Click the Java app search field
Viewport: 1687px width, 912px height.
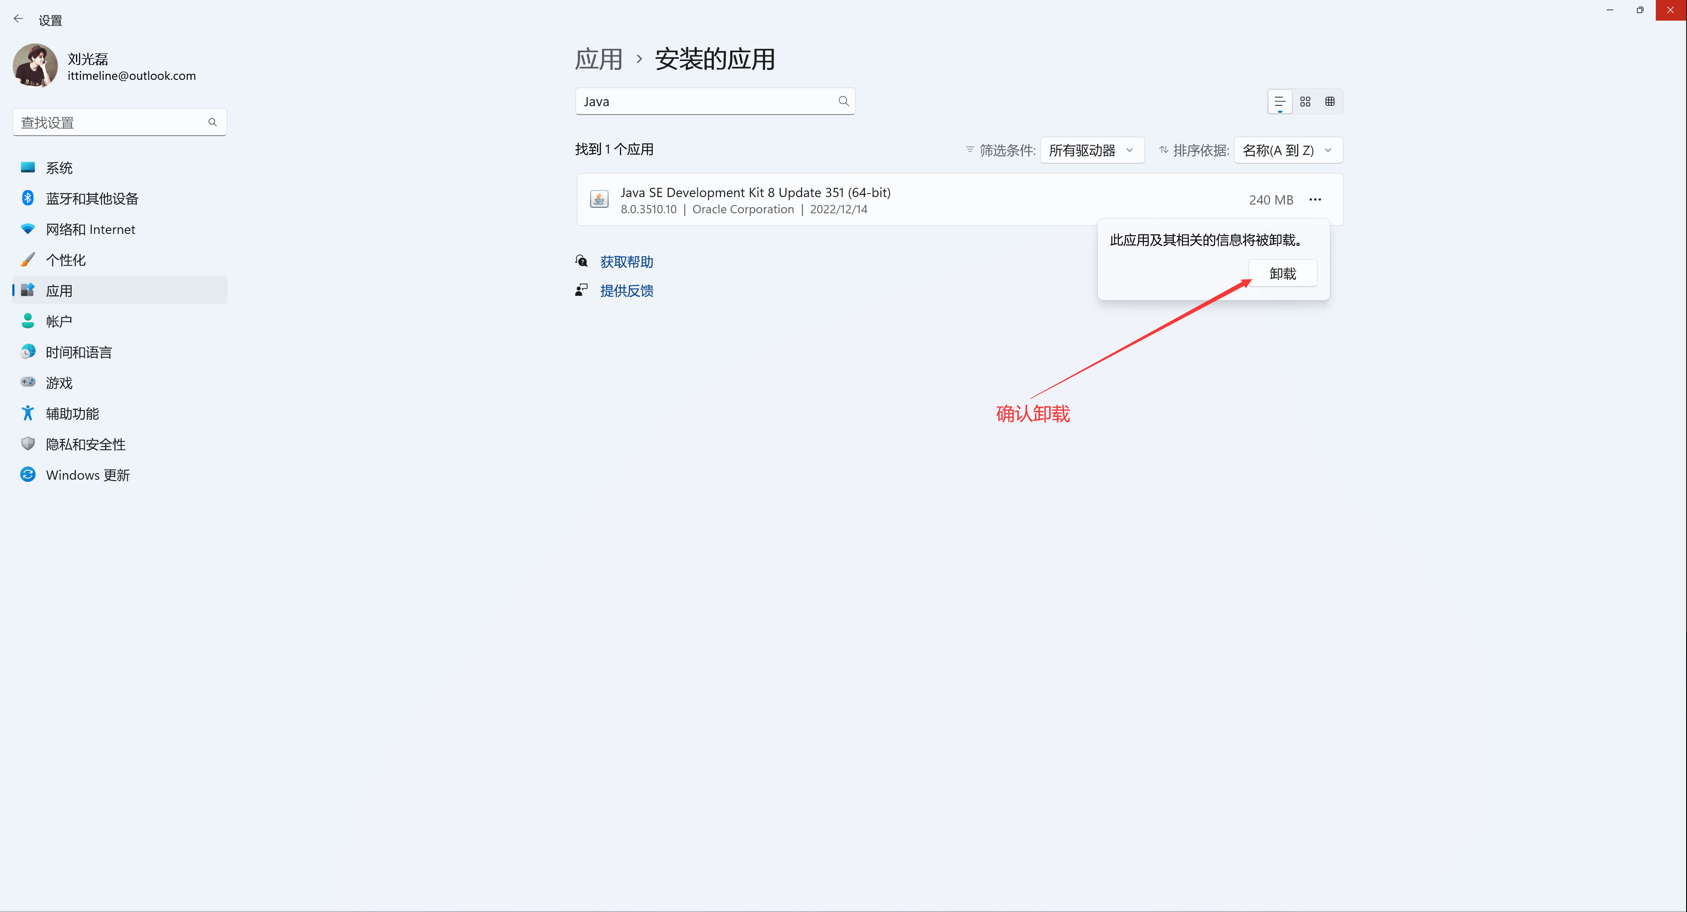pyautogui.click(x=715, y=101)
